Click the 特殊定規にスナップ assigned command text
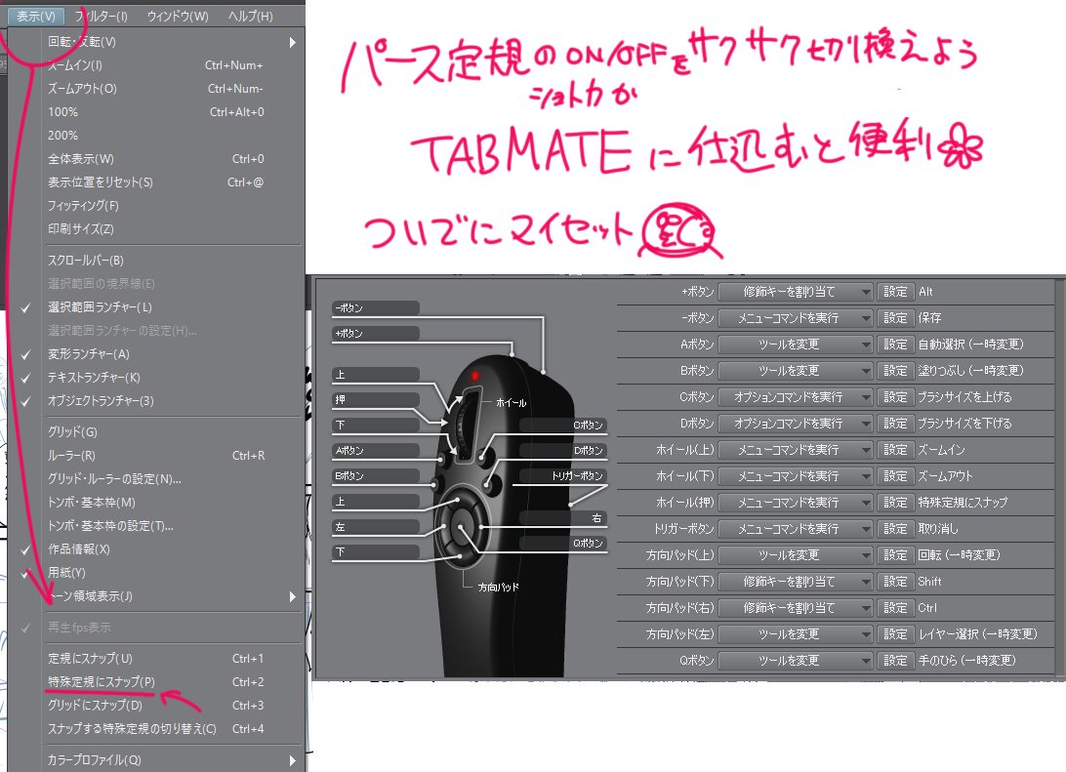The height and width of the screenshot is (772, 1066). point(962,503)
